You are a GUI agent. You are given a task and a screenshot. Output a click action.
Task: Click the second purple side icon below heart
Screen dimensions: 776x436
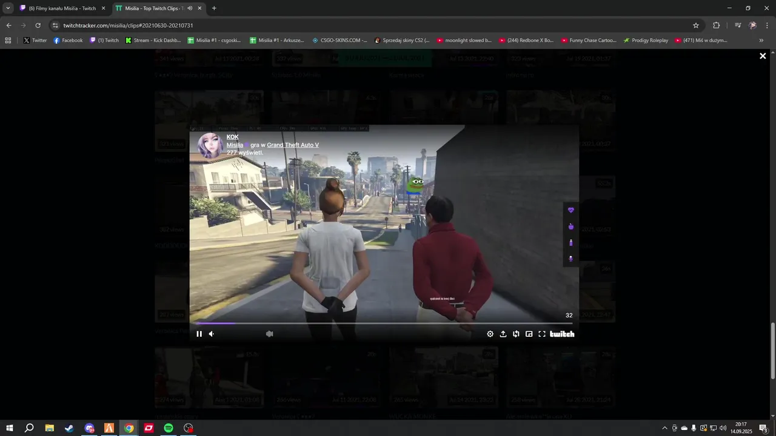(x=570, y=226)
